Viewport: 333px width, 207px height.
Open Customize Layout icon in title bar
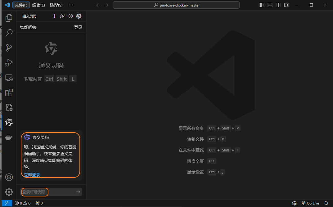286,5
